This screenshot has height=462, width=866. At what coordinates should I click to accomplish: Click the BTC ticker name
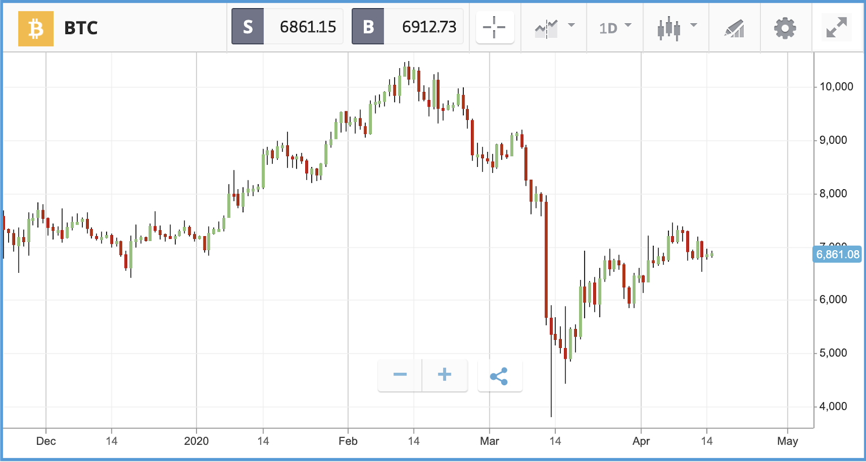coord(81,28)
